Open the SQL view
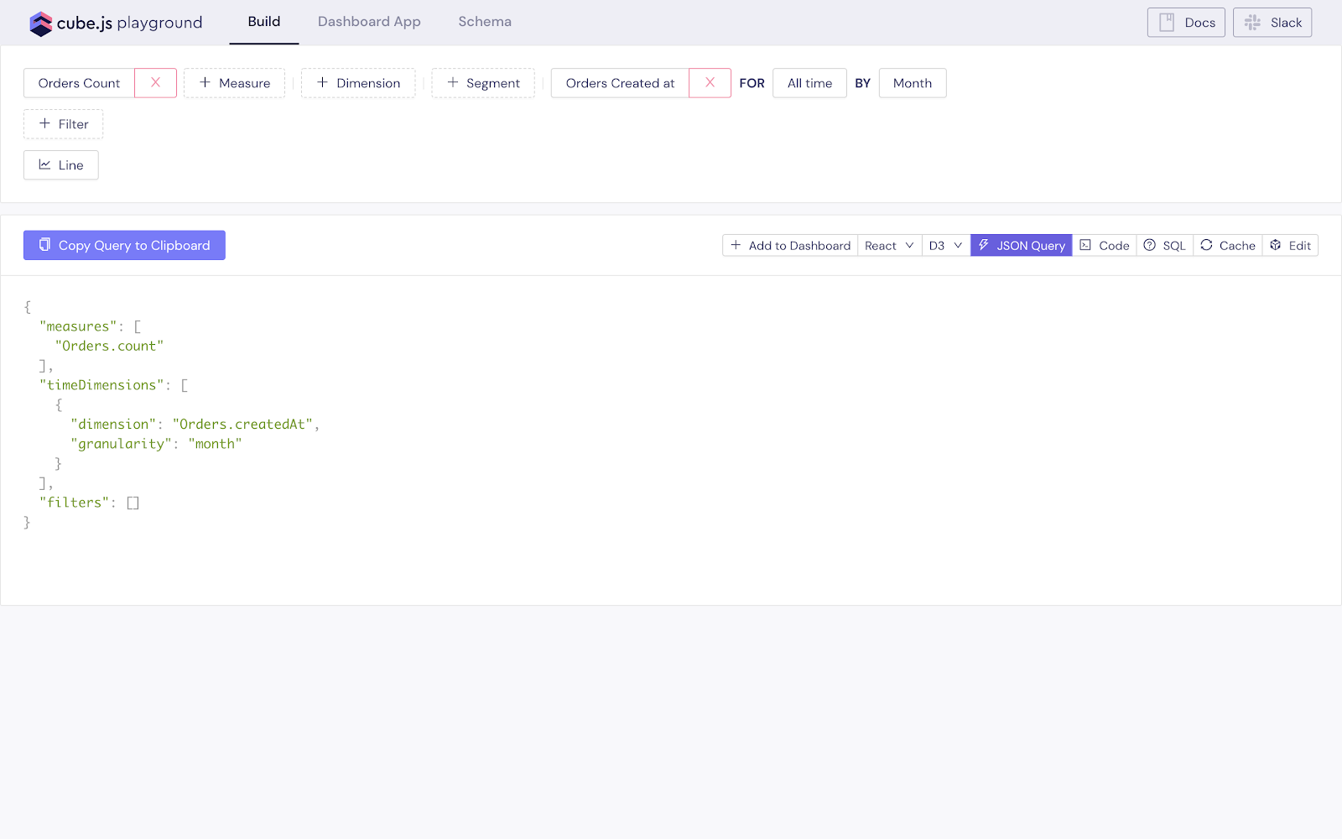This screenshot has width=1342, height=839. click(1164, 245)
